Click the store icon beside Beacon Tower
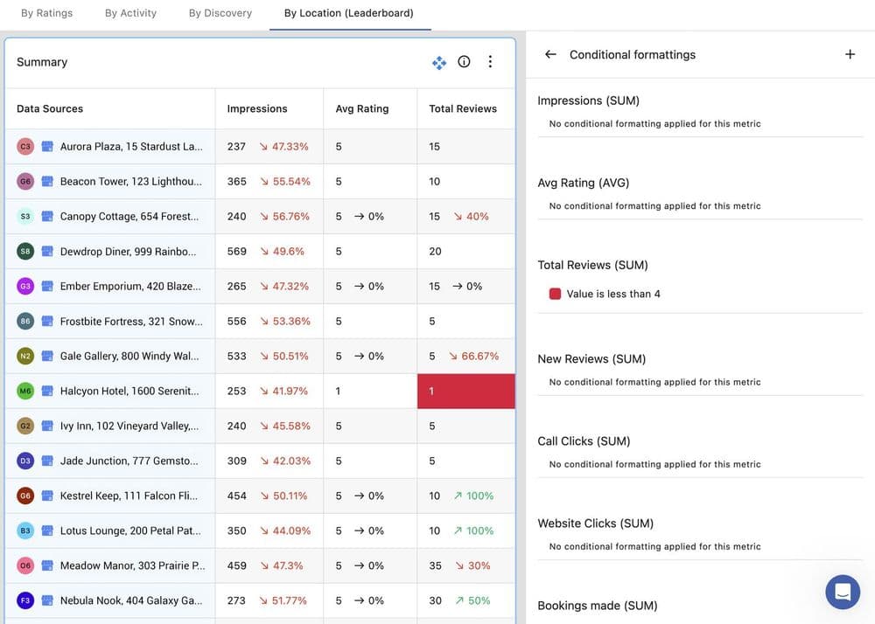The height and width of the screenshot is (624, 875). 48,182
